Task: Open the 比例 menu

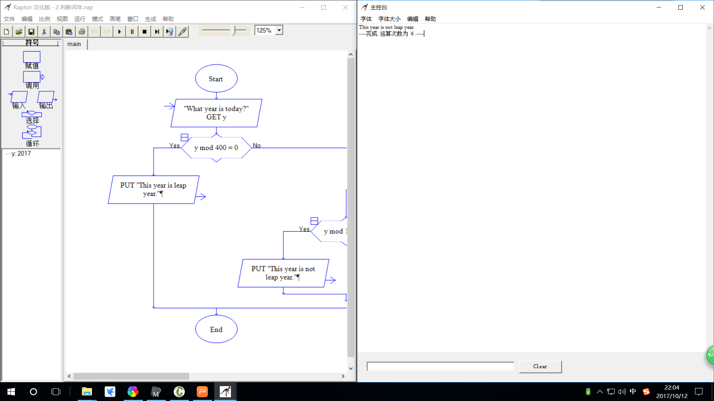Action: (x=44, y=19)
